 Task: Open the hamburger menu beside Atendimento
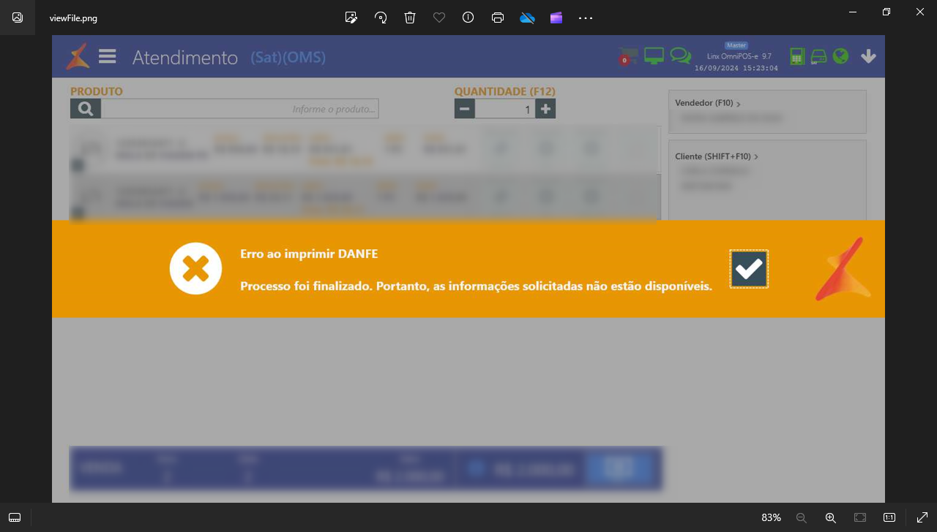[x=108, y=56]
